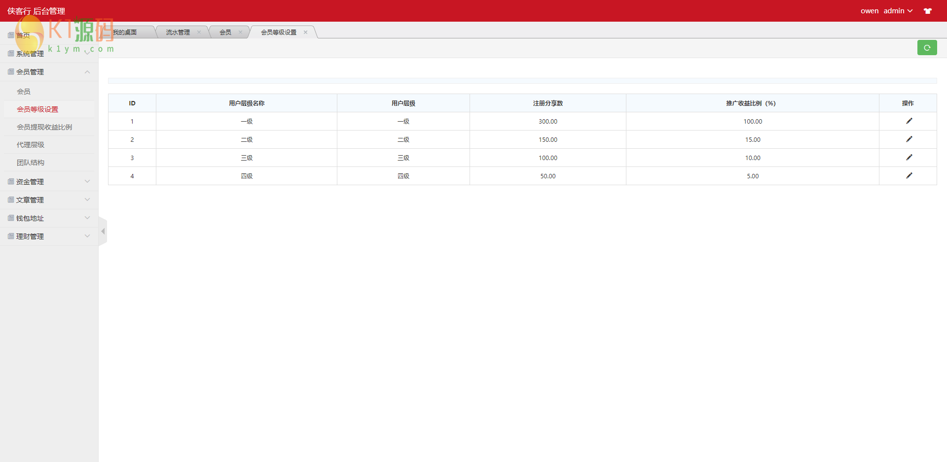Click the ID cell with value 4
The image size is (947, 462).
point(132,176)
